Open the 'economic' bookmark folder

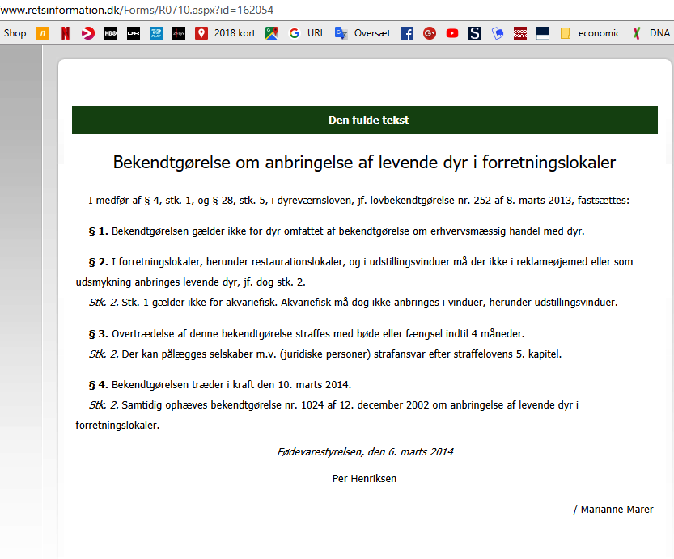tap(590, 33)
